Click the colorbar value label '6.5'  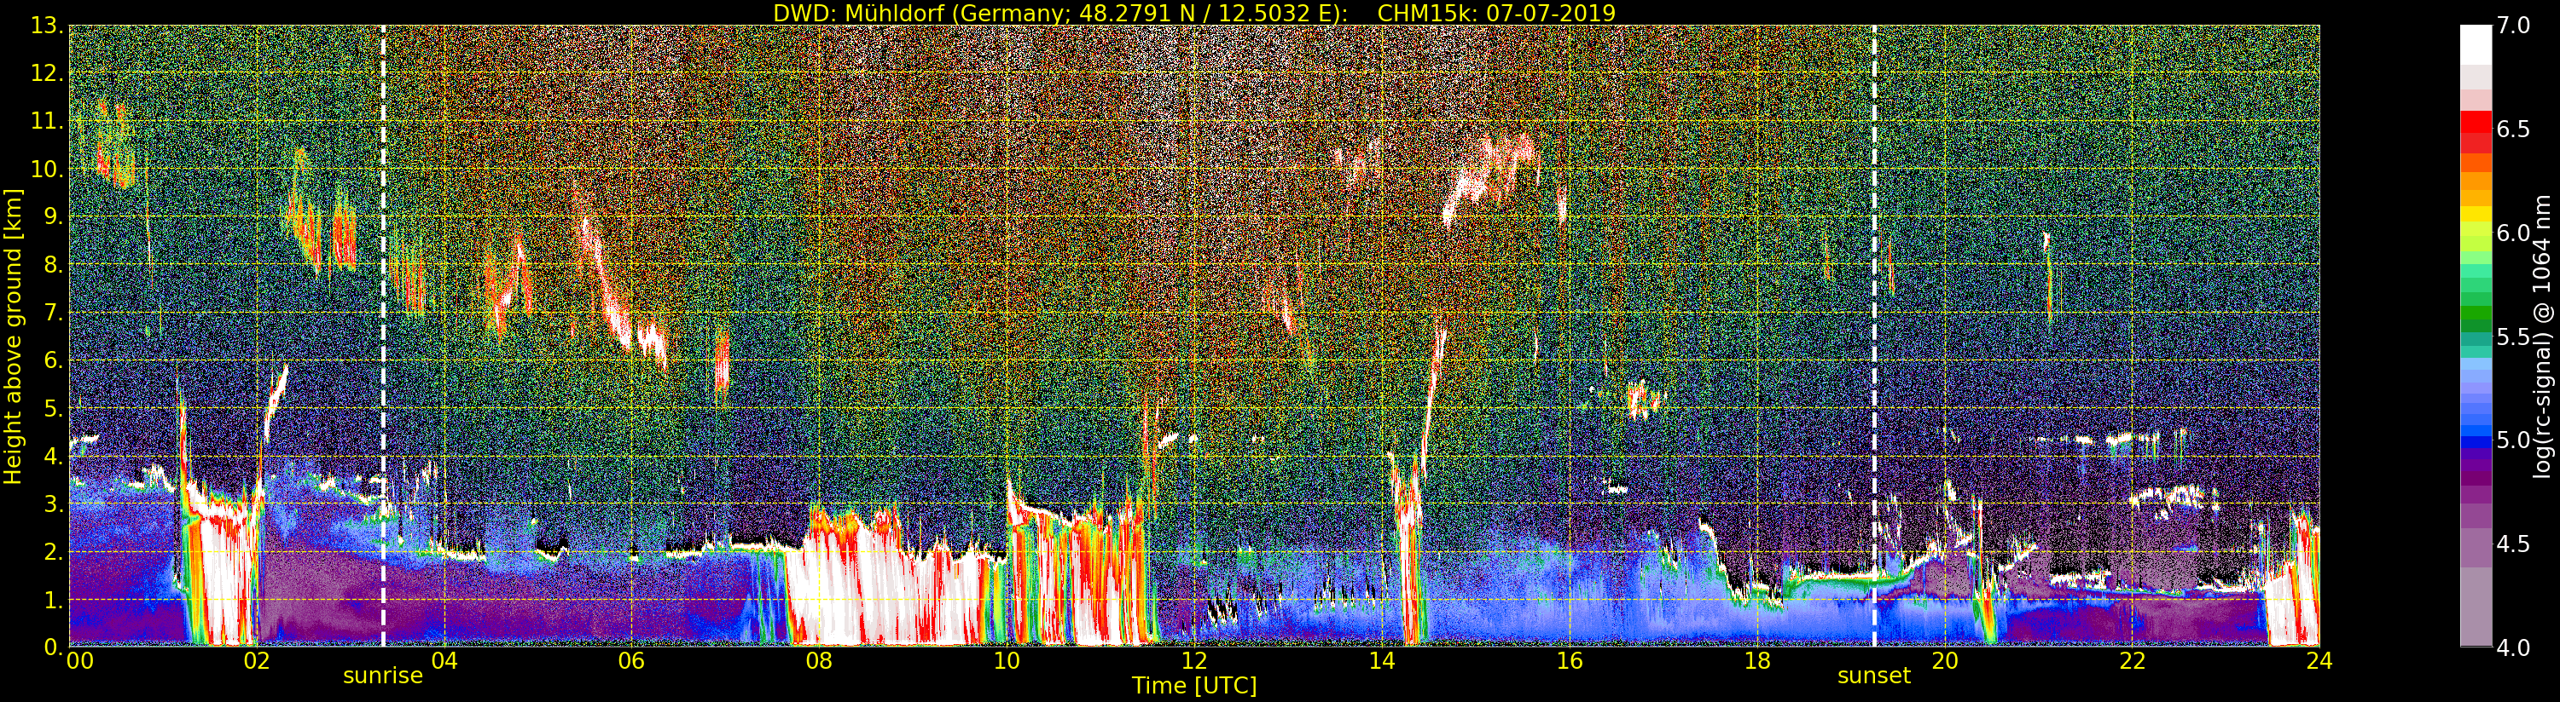[x=2512, y=129]
